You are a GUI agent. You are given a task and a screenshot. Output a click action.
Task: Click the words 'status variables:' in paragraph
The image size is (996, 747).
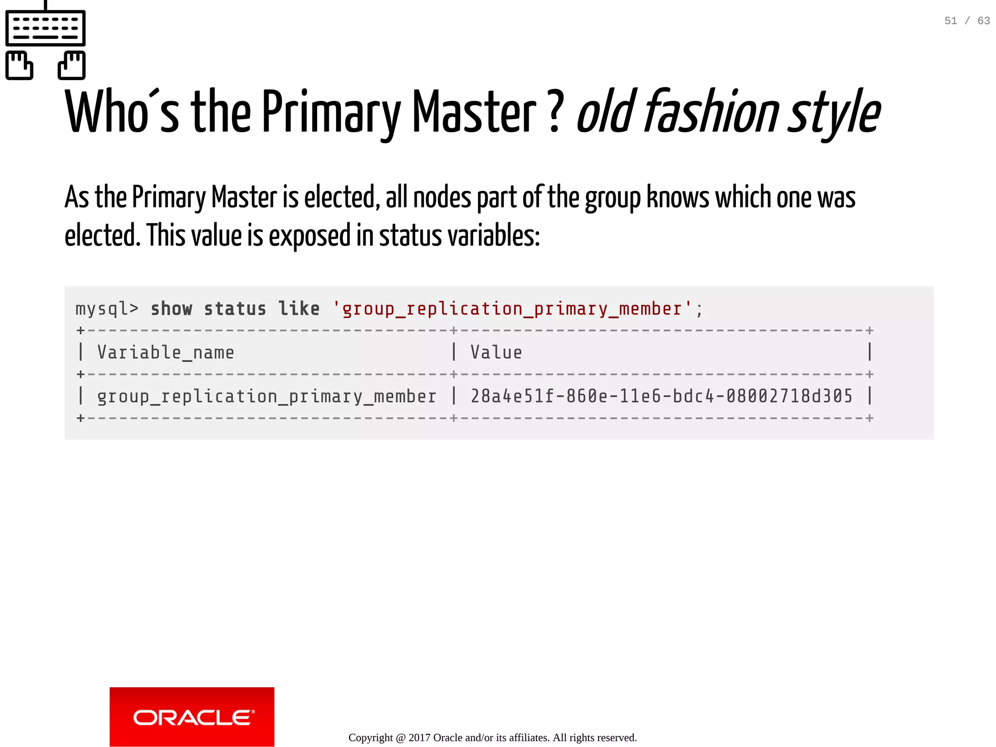(x=460, y=236)
